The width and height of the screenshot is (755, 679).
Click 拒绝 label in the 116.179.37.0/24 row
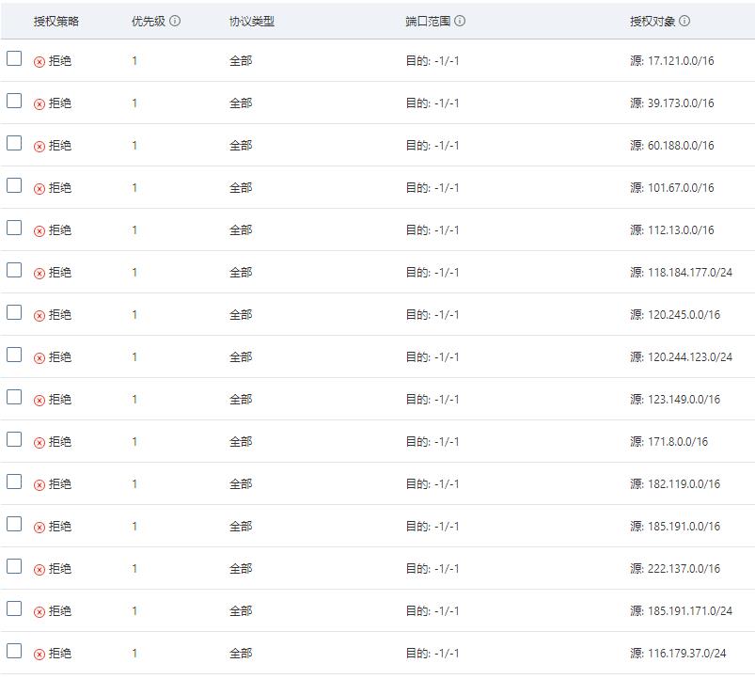click(60, 654)
